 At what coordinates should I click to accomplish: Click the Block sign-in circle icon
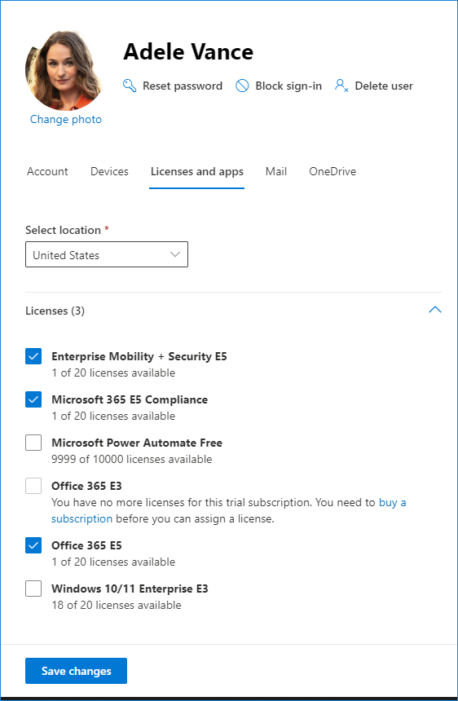coord(242,86)
